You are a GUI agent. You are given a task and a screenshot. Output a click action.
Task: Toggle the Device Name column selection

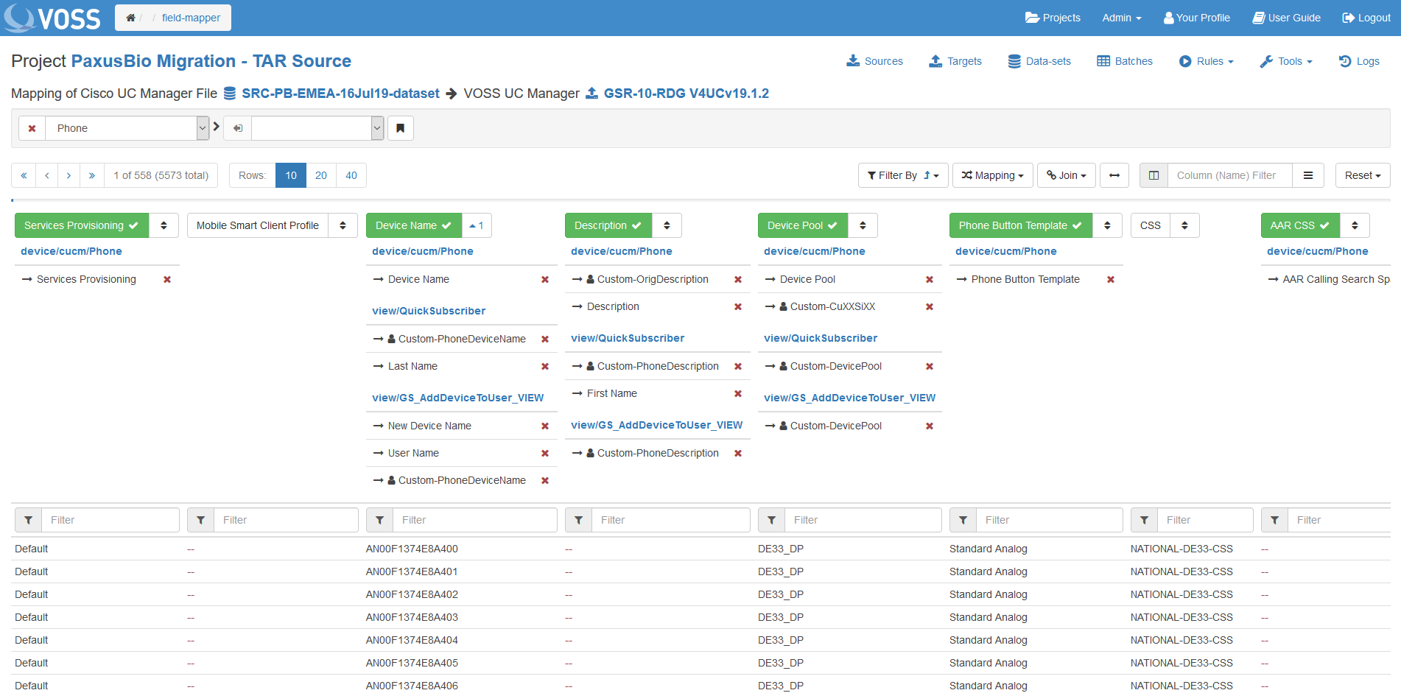(413, 225)
